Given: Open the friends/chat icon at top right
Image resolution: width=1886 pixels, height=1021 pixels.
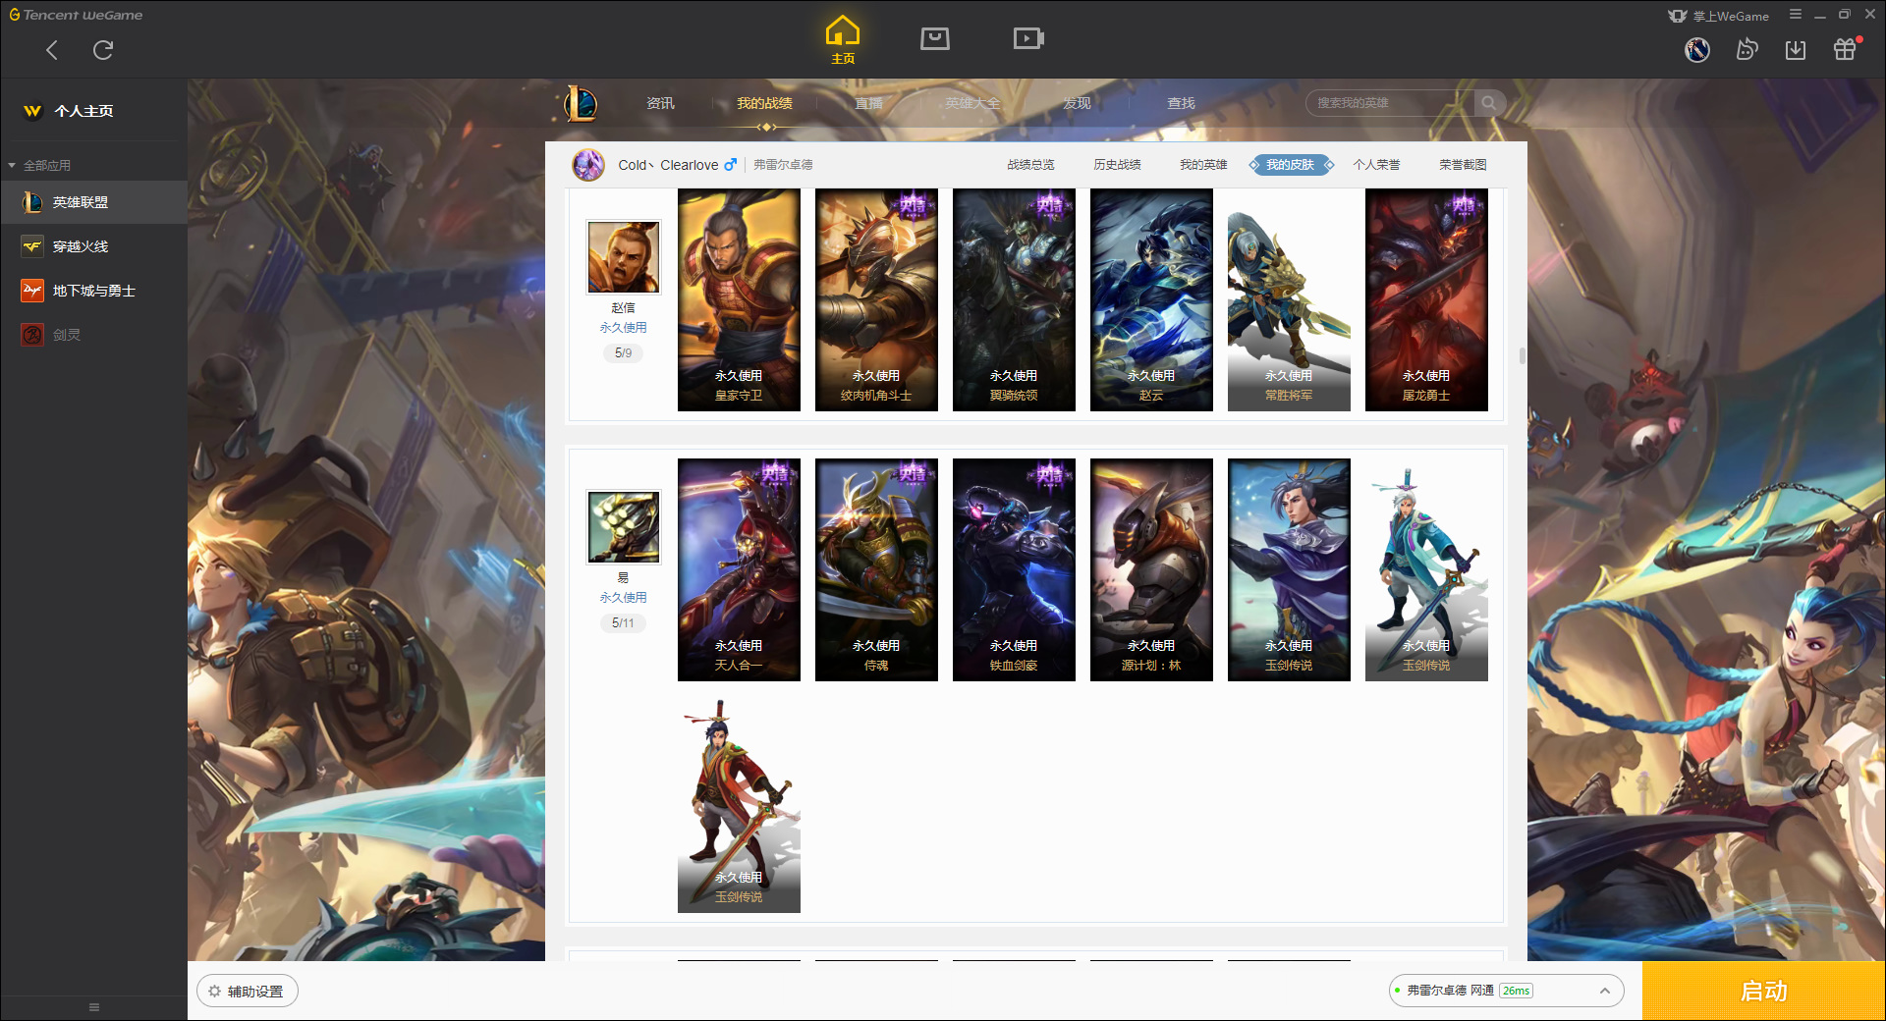Looking at the screenshot, I should click(x=1747, y=49).
